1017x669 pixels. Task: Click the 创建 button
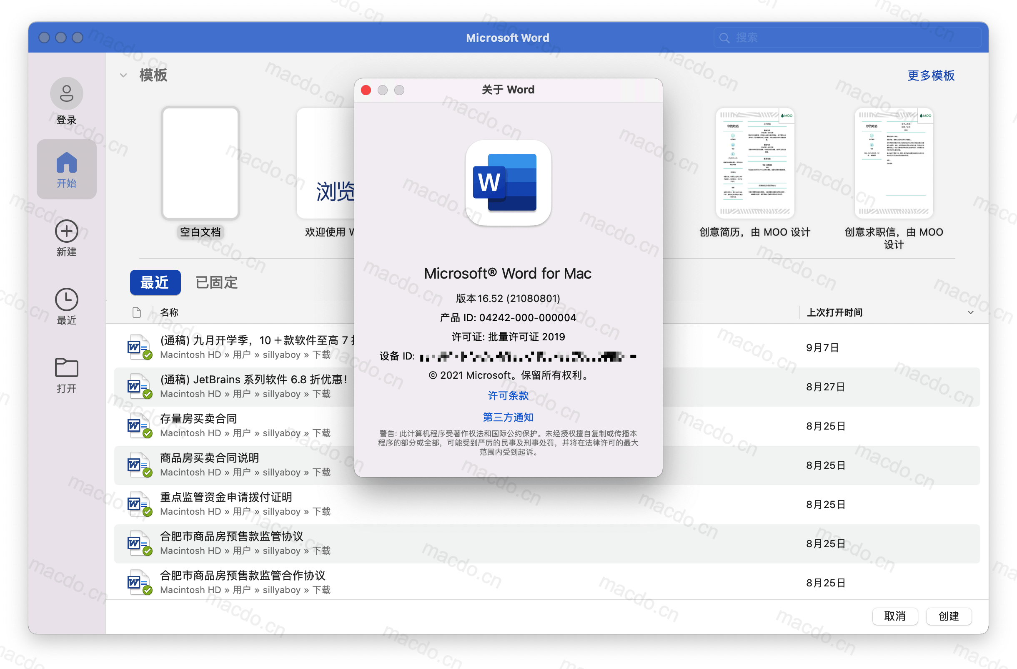tap(949, 616)
